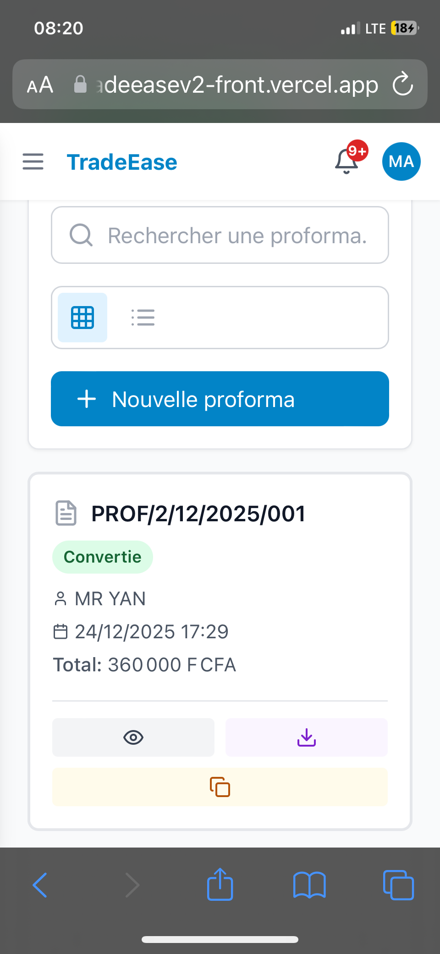Open the hamburger navigation menu
This screenshot has width=440, height=954.
click(33, 162)
